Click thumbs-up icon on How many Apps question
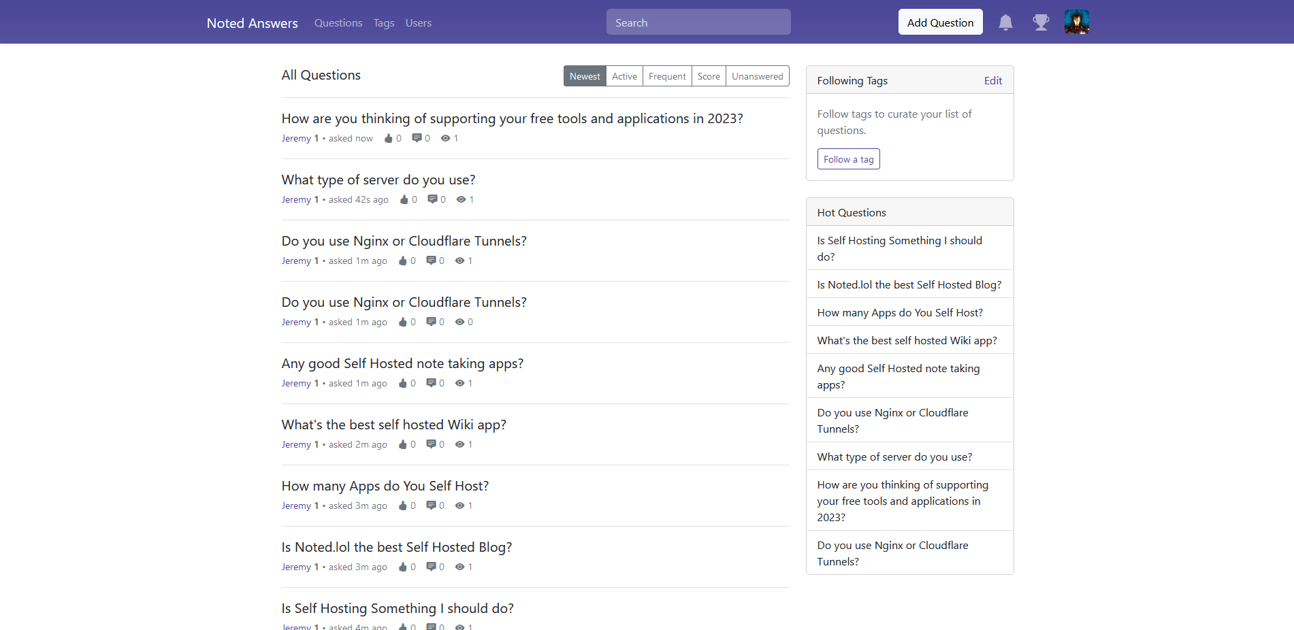1294x630 pixels. [x=403, y=505]
